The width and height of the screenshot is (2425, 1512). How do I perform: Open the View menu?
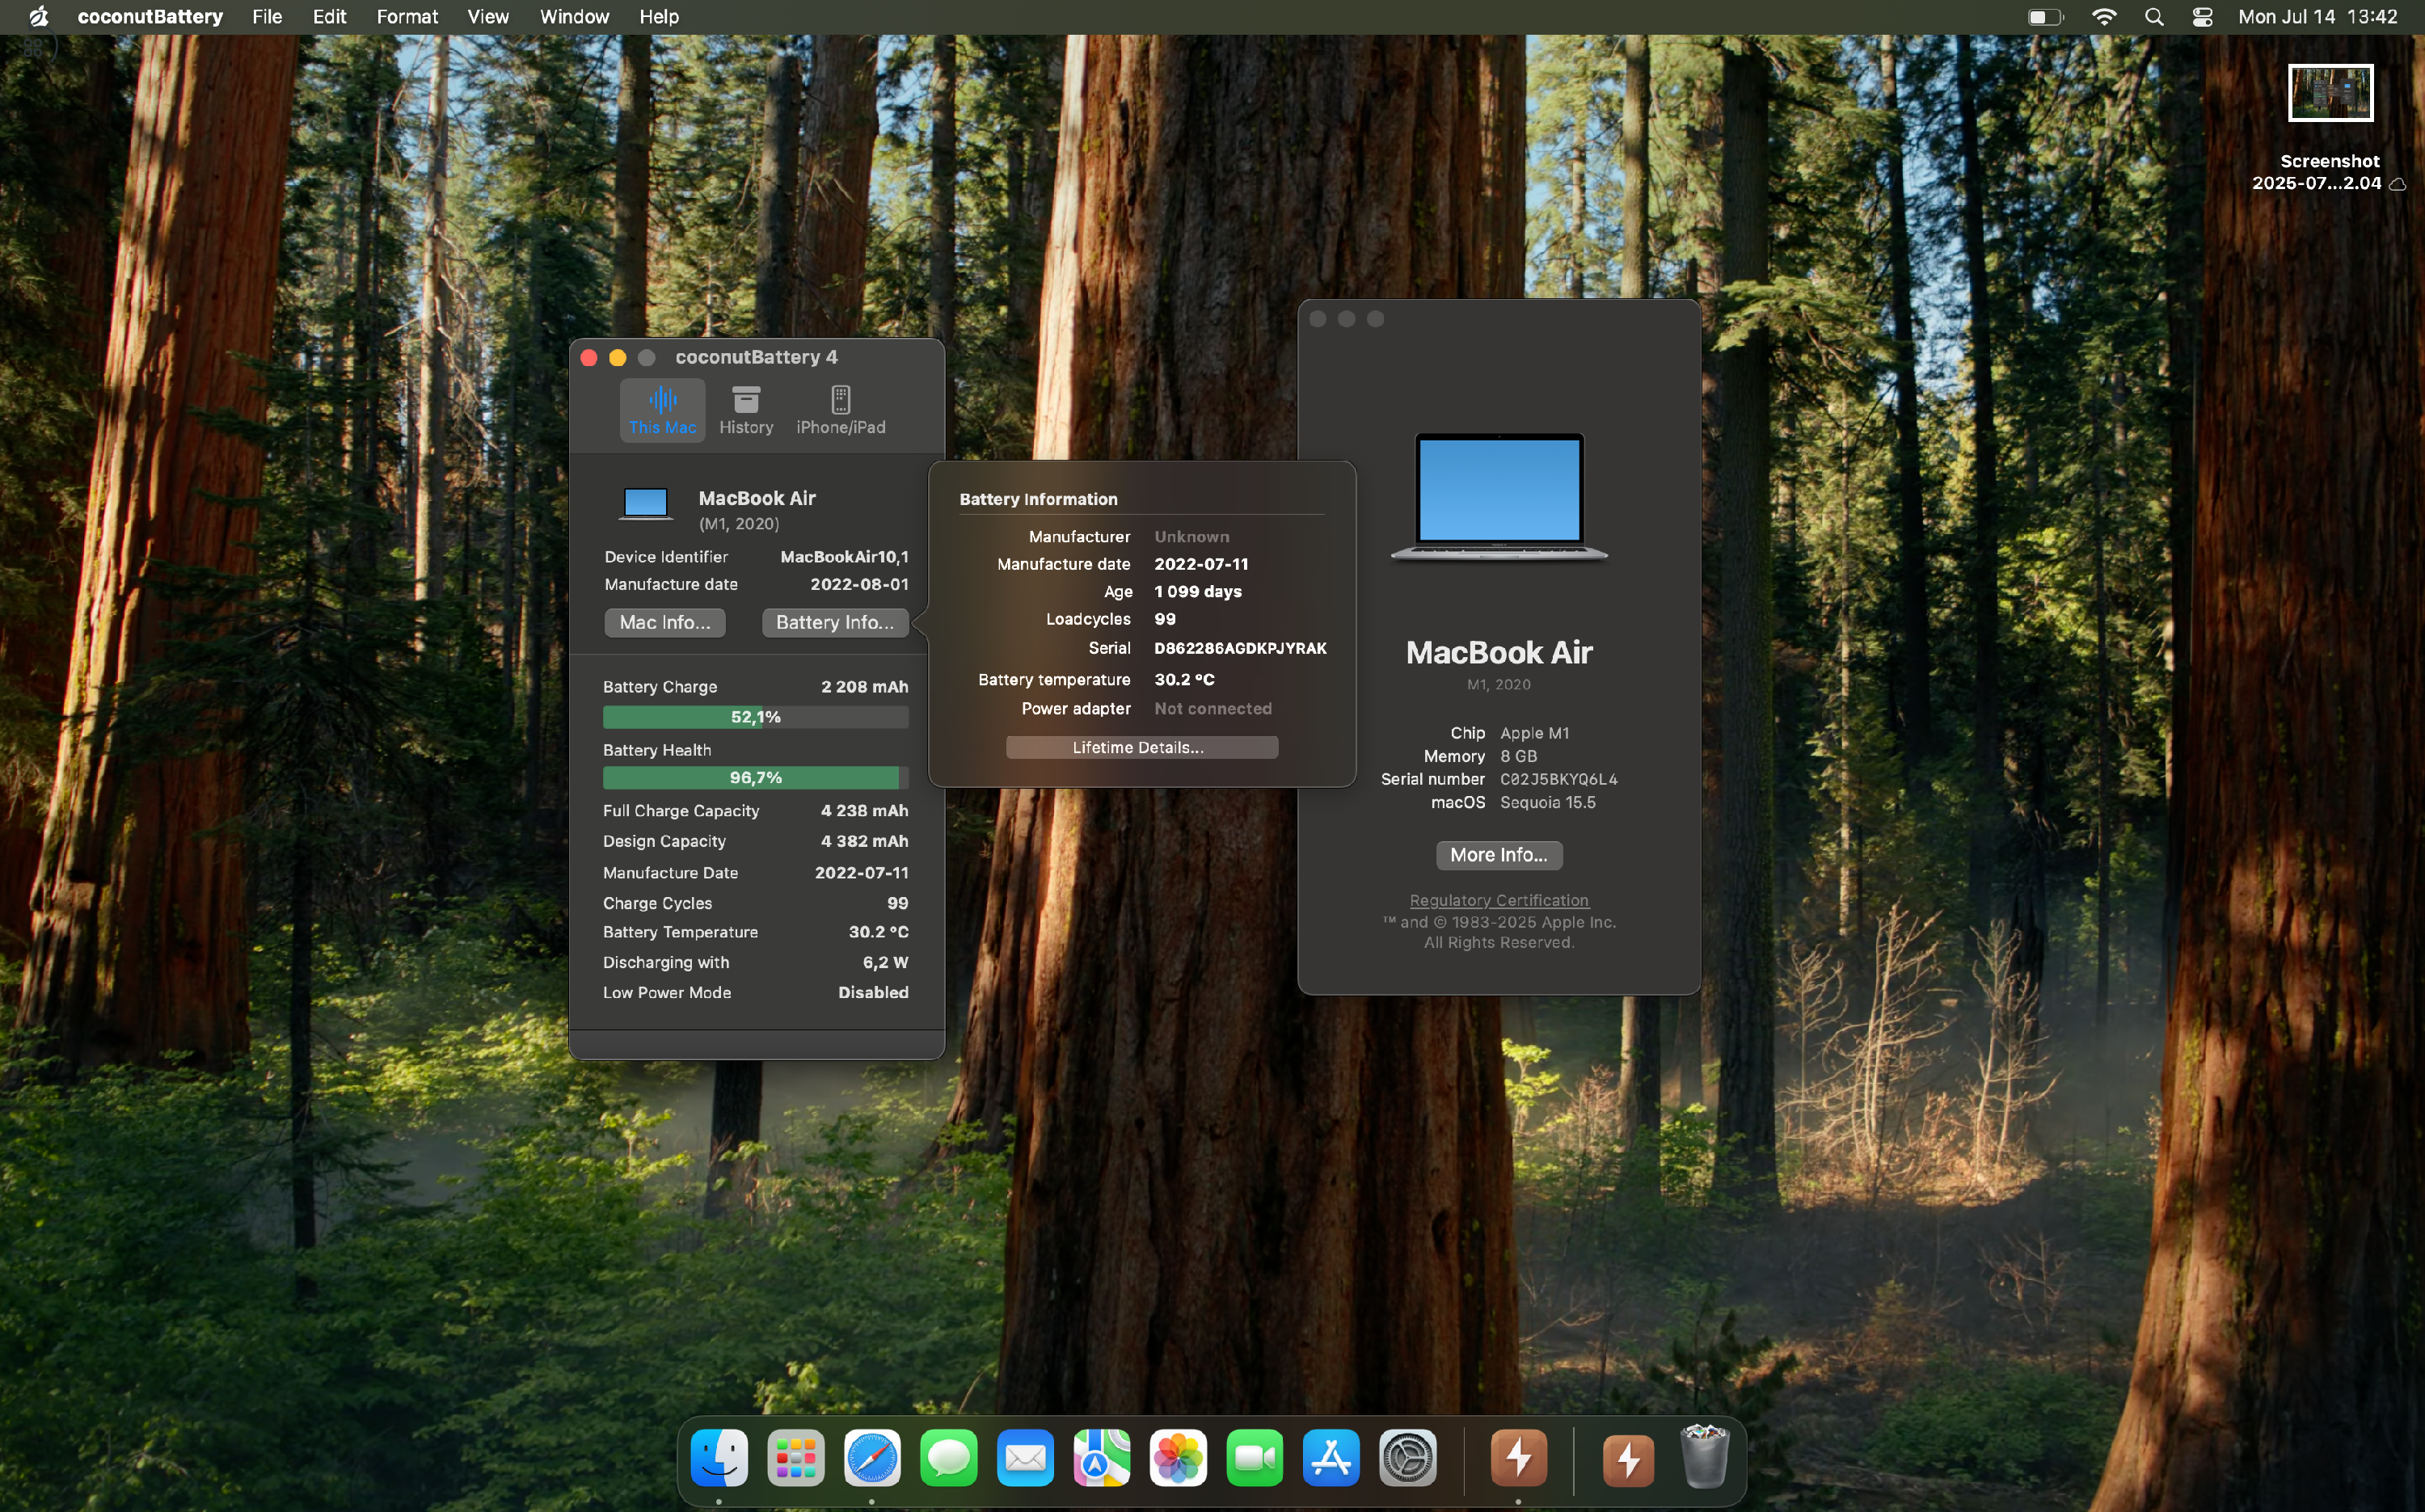(488, 17)
